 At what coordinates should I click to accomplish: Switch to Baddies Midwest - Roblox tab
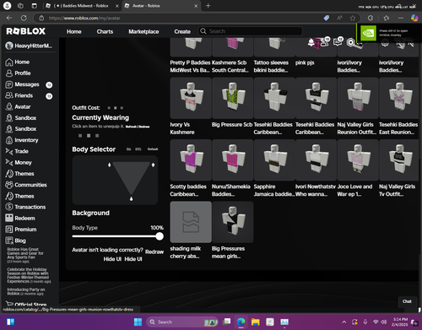point(81,6)
